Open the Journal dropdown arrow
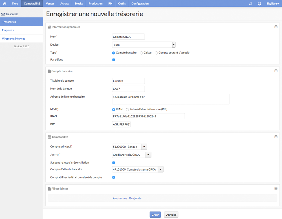 pos(148,155)
